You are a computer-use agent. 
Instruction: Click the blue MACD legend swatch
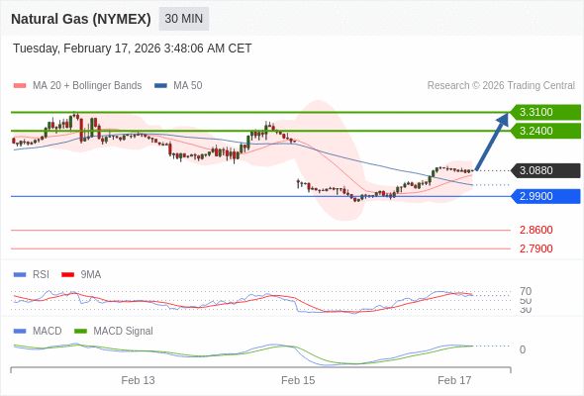pos(20,331)
